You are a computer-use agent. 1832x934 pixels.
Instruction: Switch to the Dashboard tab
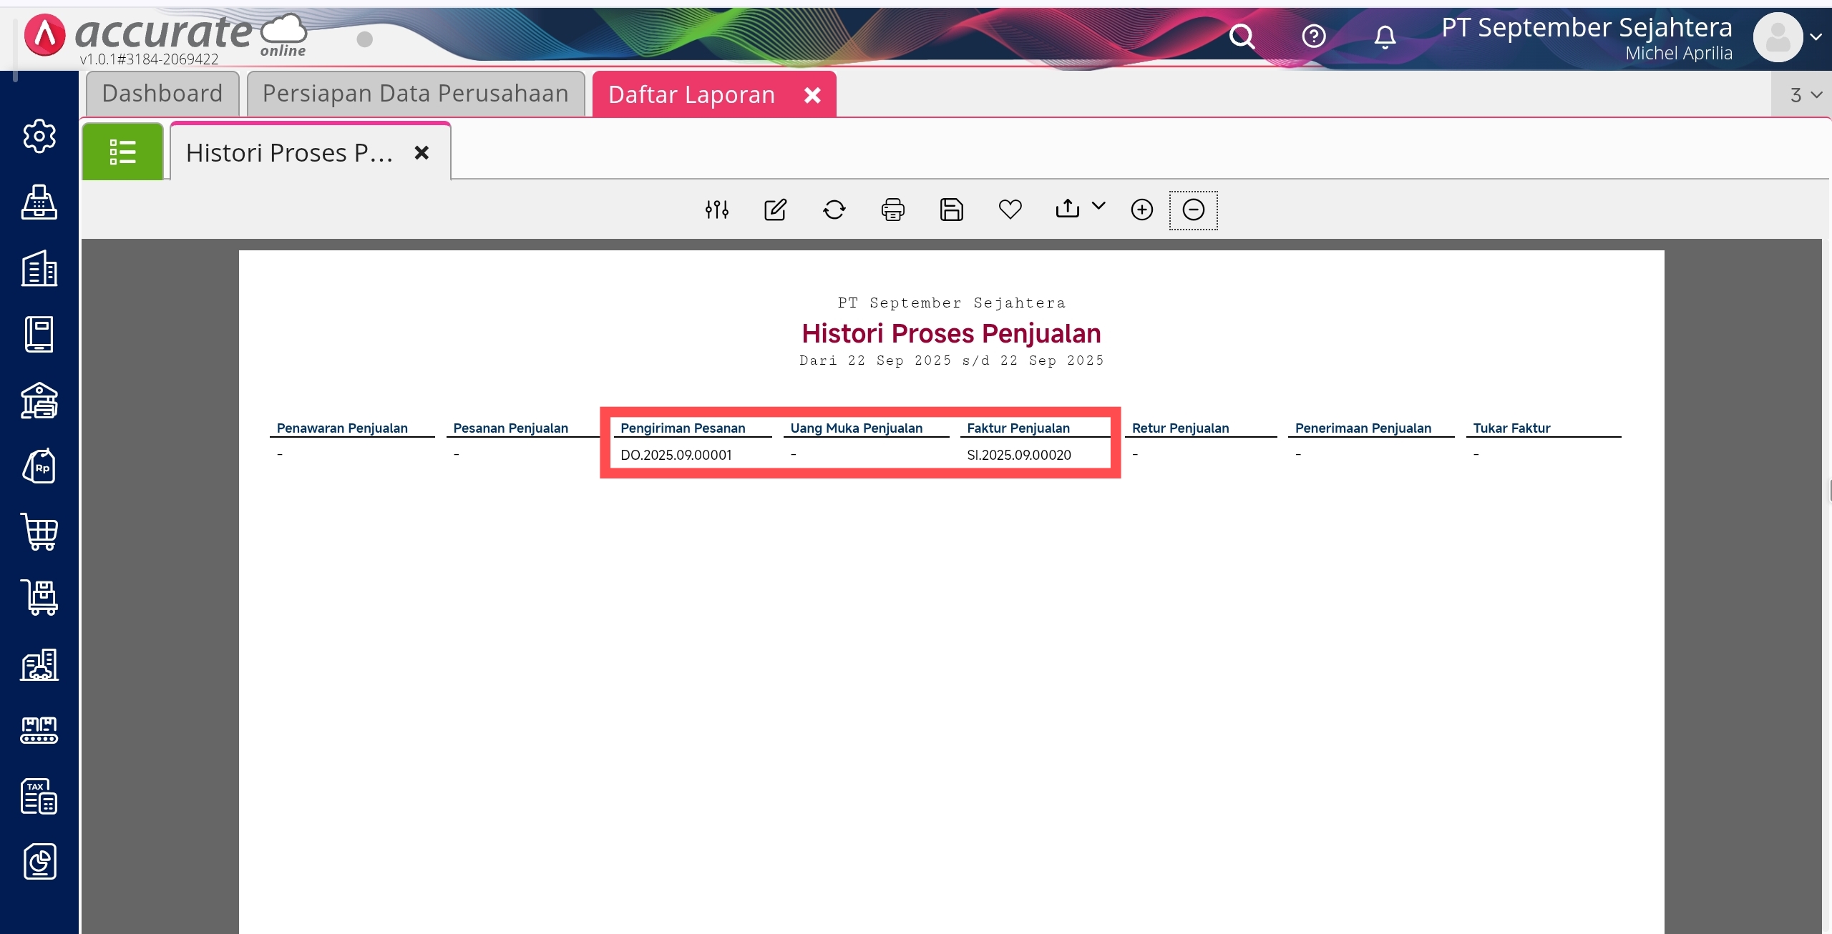(x=162, y=94)
